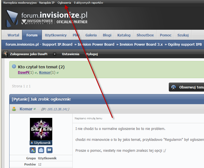This screenshot has height=168, width=204.
Task: Go to the forum.invisionize.pl - Support IP.Board breadcrumb
Action: (39, 45)
